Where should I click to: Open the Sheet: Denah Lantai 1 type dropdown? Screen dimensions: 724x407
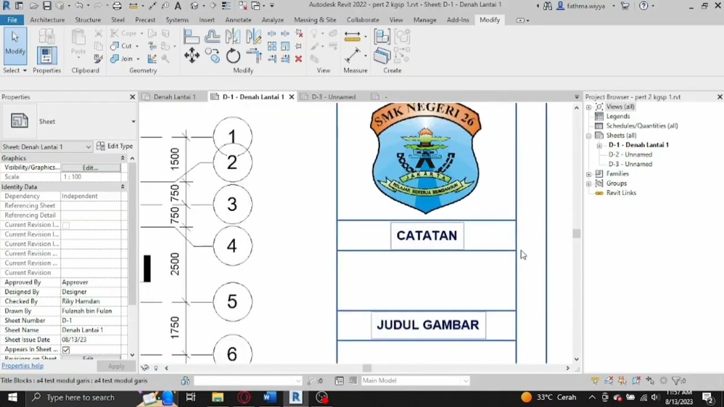[x=46, y=147]
